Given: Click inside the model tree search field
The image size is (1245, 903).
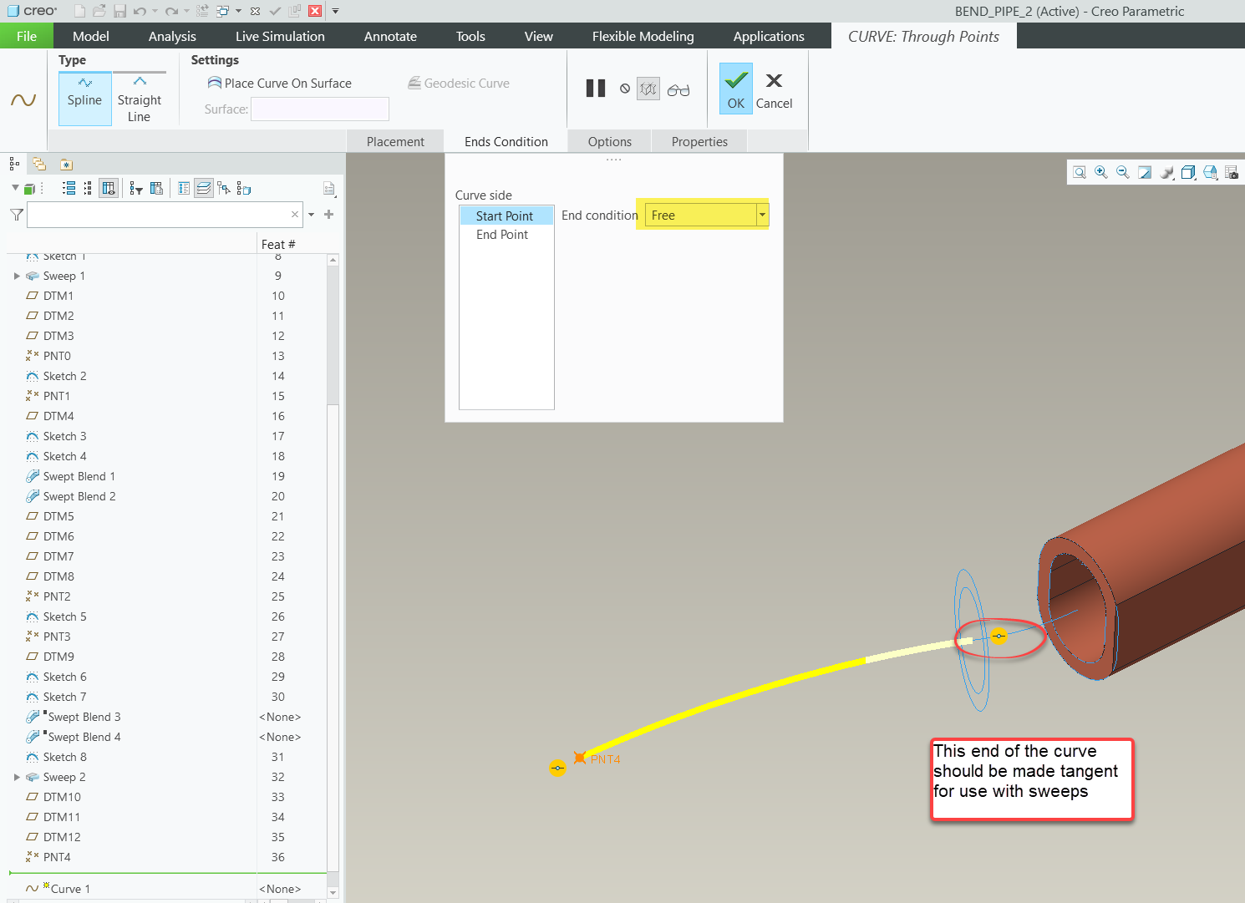Looking at the screenshot, I should point(159,215).
